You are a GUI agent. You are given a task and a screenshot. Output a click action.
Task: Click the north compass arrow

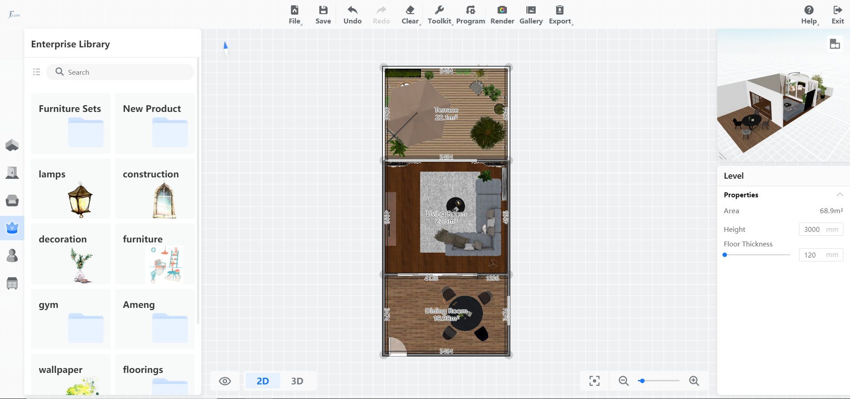point(225,48)
